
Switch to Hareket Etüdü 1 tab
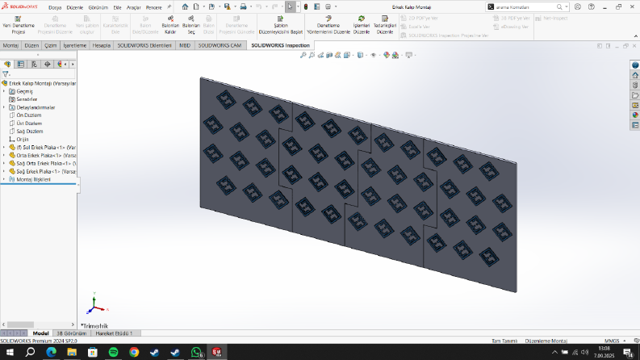coord(114,333)
